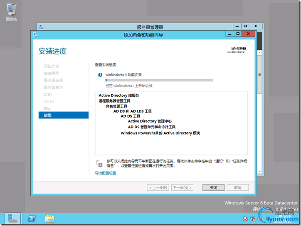The width and height of the screenshot is (301, 226).
Task: Click the 上一步(P) button
Action: pos(158,188)
